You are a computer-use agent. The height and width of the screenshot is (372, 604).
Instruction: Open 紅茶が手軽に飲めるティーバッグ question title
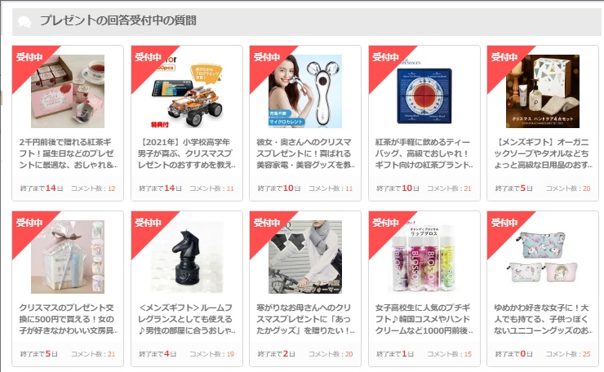(424, 153)
